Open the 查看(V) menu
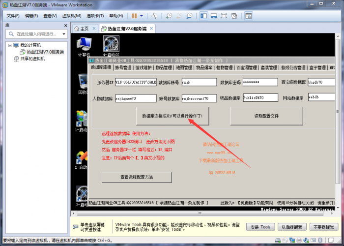Viewport: 344px width, 246px height. click(x=50, y=16)
